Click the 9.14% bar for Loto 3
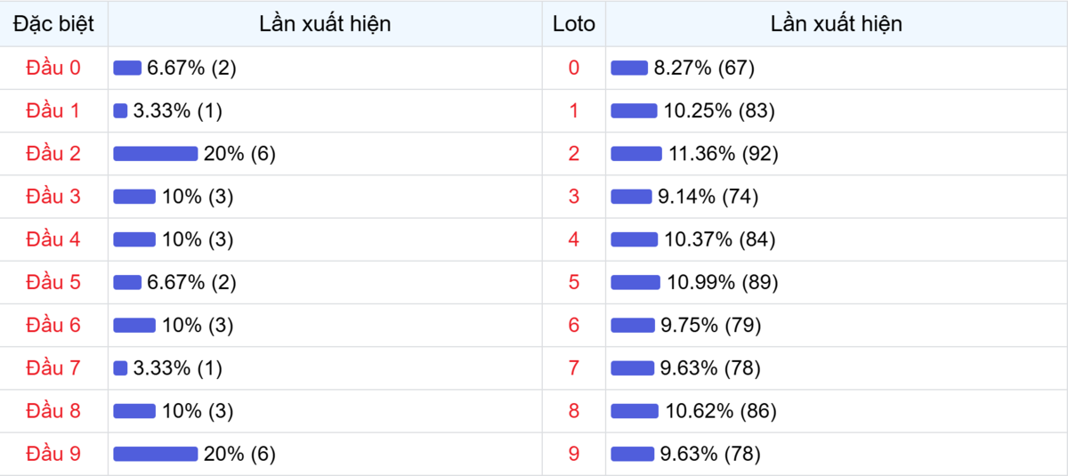This screenshot has height=476, width=1068. 631,197
